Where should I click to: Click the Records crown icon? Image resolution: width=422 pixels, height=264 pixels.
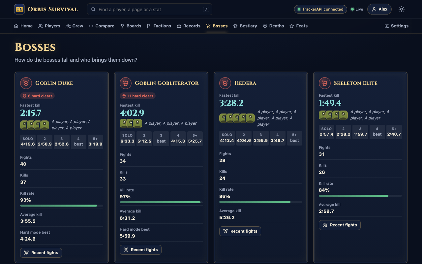point(179,26)
